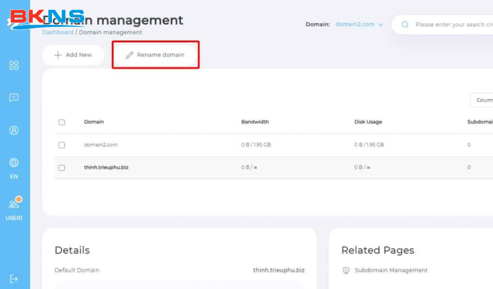Open the dashboard grid icon in sidebar
Screen dimensions: 493x289
point(14,66)
